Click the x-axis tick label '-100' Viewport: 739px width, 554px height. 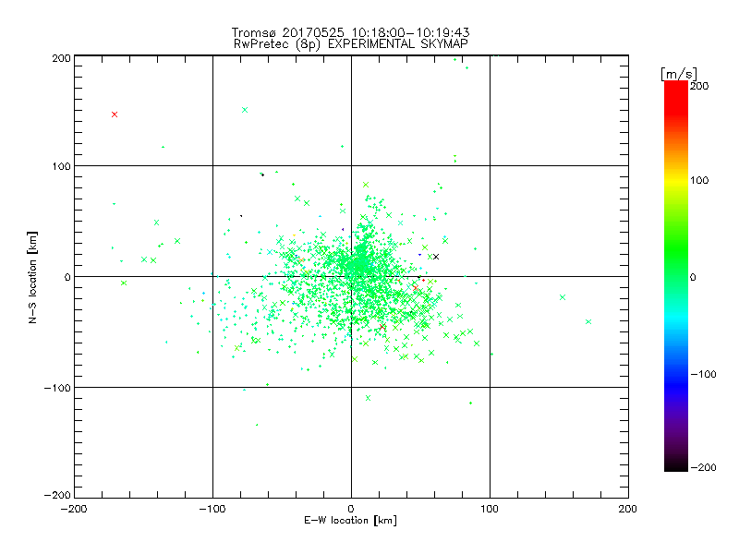(x=212, y=509)
